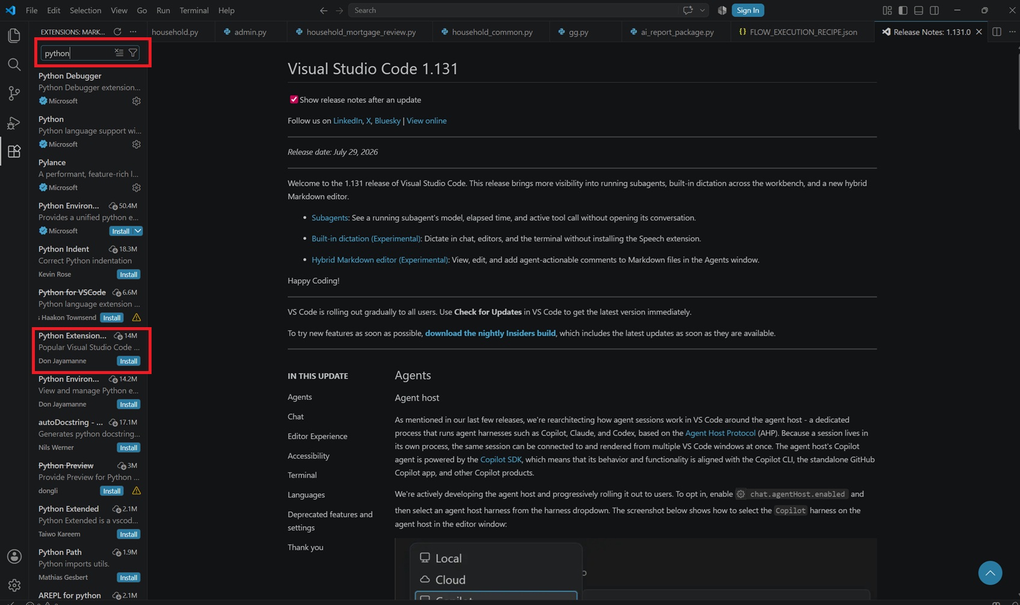Open the Manage gear in the activity bar
The height and width of the screenshot is (605, 1020).
pyautogui.click(x=14, y=585)
